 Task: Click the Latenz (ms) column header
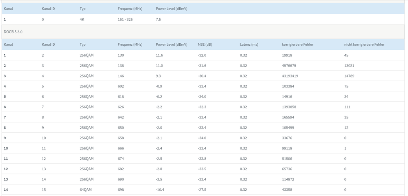pos(249,45)
